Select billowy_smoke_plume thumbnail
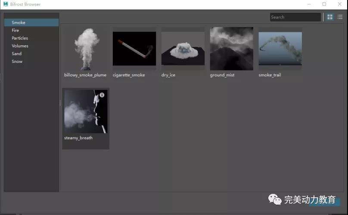348x215 pixels. 86,49
